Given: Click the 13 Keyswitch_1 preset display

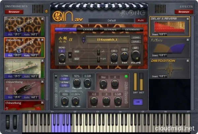Looking at the screenshot, I should (x=108, y=40).
